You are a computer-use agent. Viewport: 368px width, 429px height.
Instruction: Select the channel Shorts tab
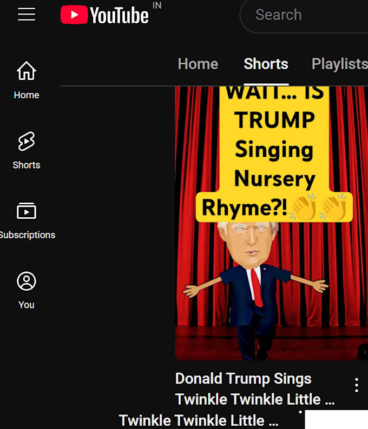point(266,64)
